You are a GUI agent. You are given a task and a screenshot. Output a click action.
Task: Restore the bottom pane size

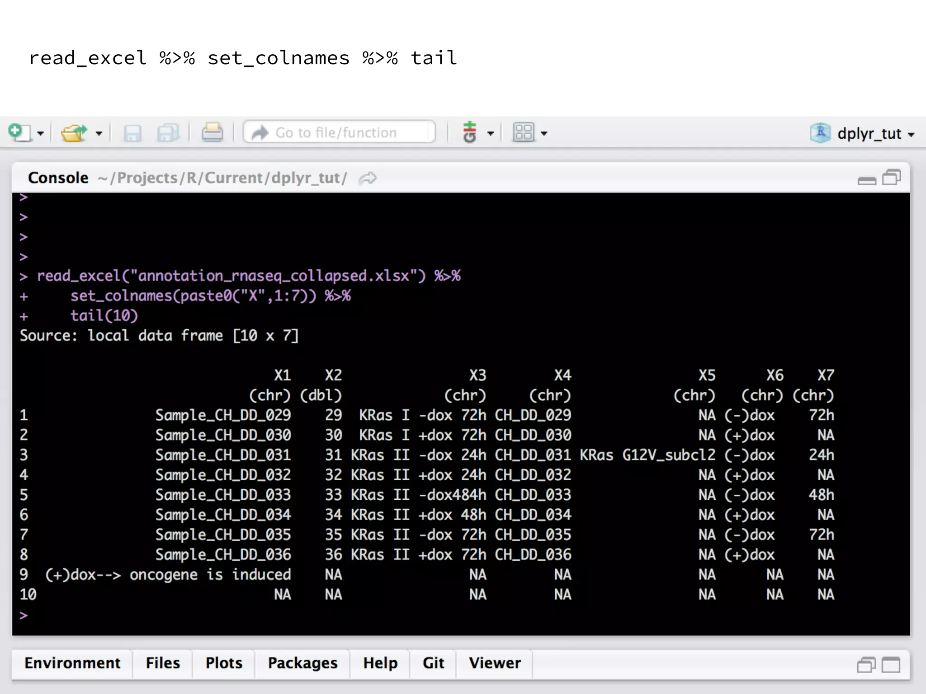[x=866, y=665]
